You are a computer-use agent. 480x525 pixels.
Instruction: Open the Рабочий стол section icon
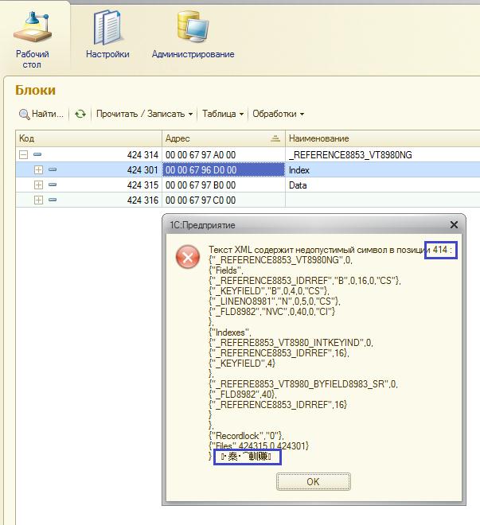pos(33,30)
